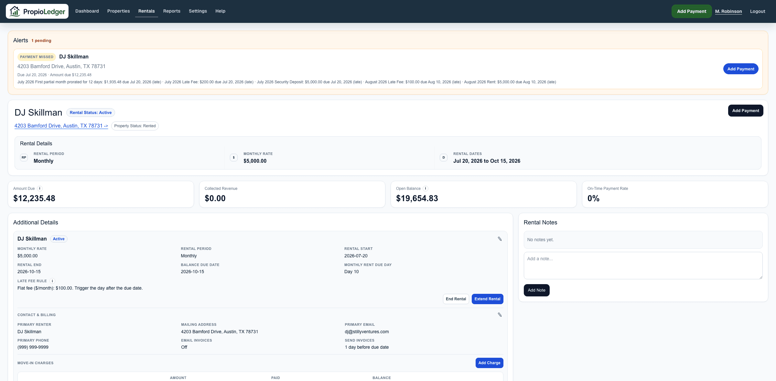Open the Amount Due info icon
This screenshot has width=776, height=381.
point(40,189)
